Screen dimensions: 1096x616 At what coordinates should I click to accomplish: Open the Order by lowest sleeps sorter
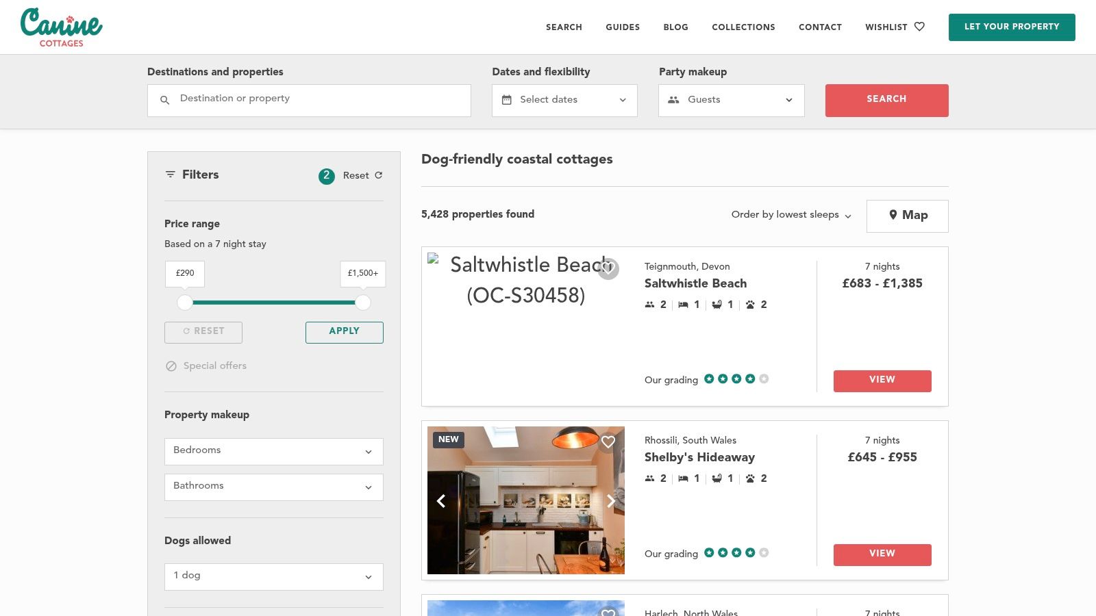[x=790, y=215]
